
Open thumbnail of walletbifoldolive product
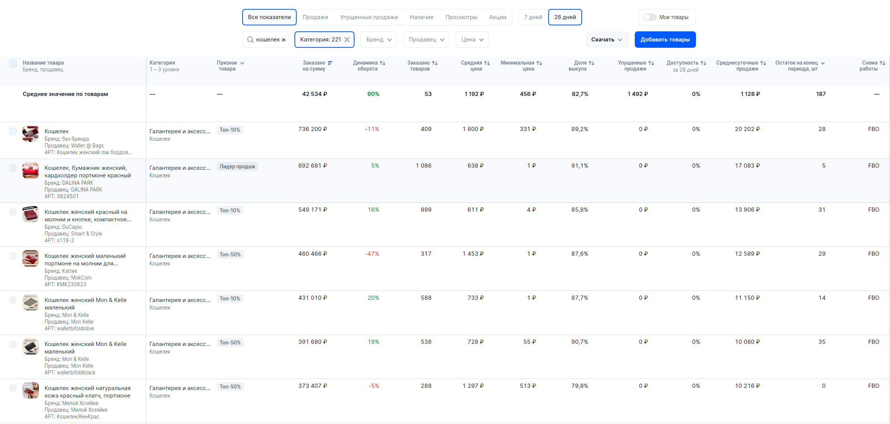[x=31, y=302]
